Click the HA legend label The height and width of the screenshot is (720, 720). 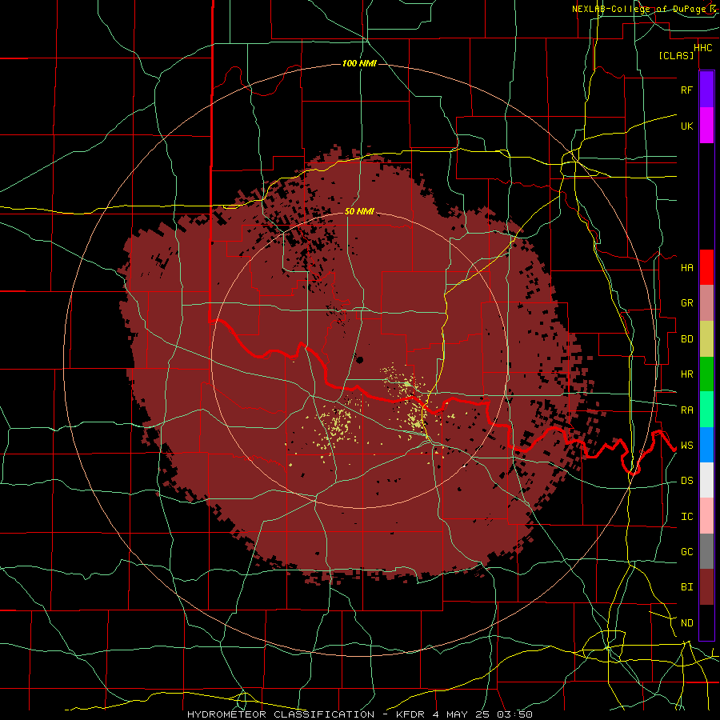tap(686, 267)
